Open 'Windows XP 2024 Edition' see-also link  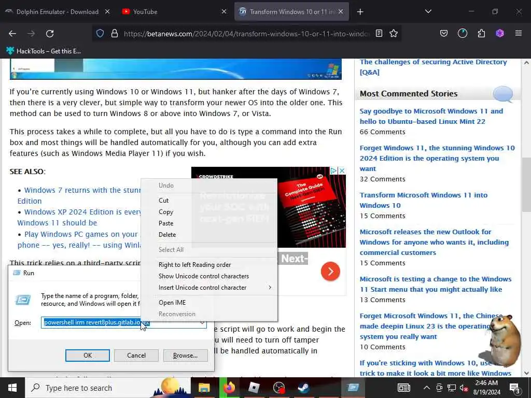79,217
